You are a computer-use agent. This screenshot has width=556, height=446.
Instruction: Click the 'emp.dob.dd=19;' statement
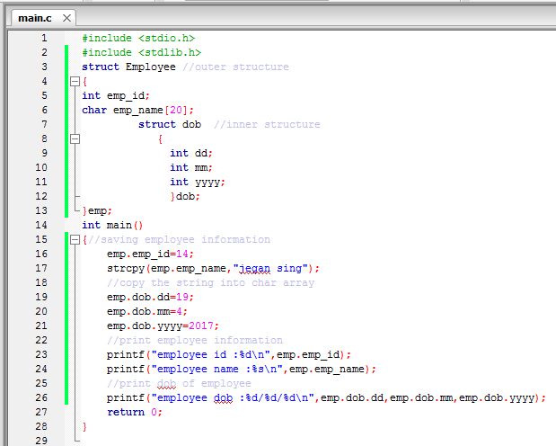click(150, 298)
